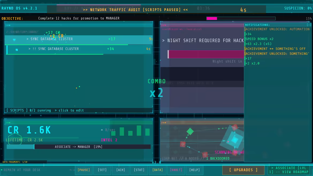Viewport: 313px width, 176px height.
Task: Click the SPEED BONUS x2 notification
Action: [259, 39]
